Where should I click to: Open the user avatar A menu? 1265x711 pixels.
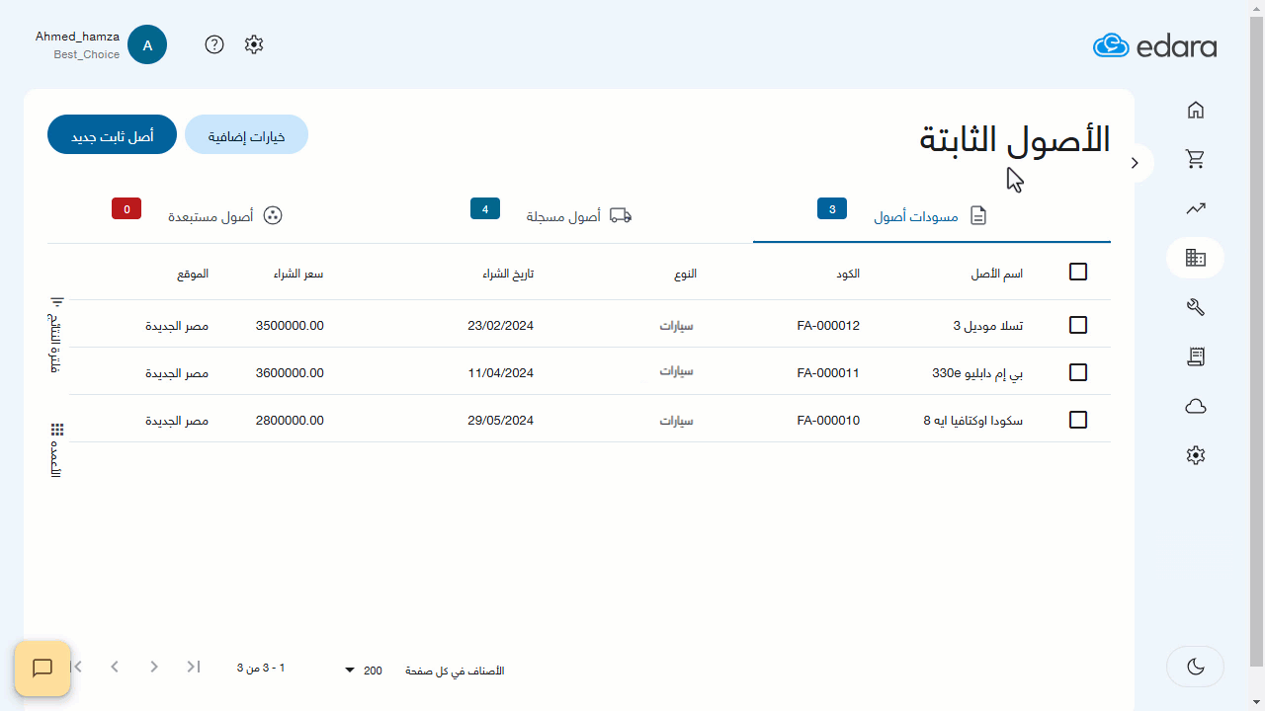tap(147, 44)
